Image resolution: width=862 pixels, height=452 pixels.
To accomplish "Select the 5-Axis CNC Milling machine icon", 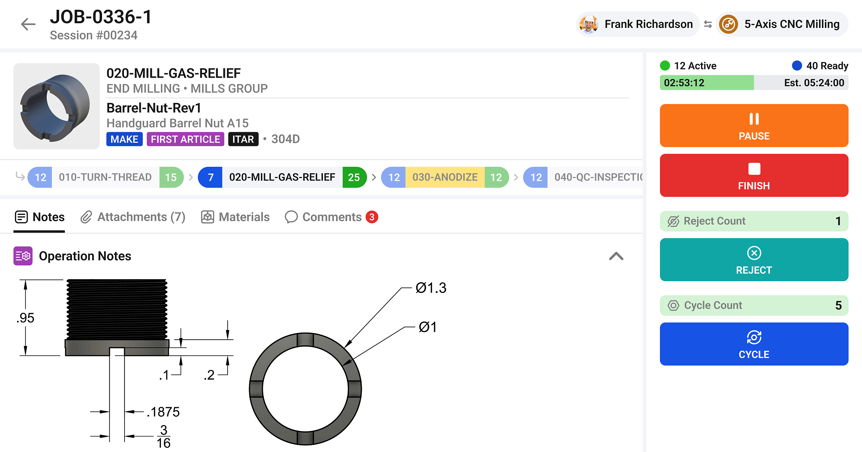I will coord(729,24).
